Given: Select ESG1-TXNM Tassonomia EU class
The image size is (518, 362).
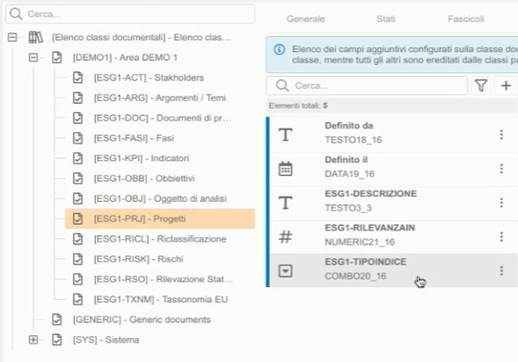Looking at the screenshot, I should tap(161, 299).
